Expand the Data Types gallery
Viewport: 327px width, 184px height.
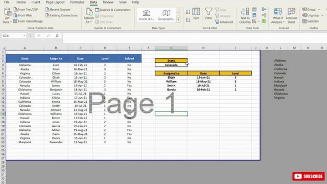pos(178,19)
